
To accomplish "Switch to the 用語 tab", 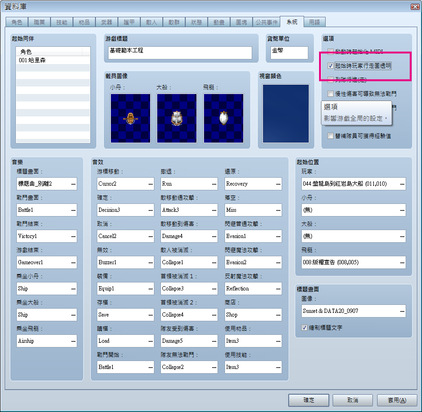I will (314, 22).
